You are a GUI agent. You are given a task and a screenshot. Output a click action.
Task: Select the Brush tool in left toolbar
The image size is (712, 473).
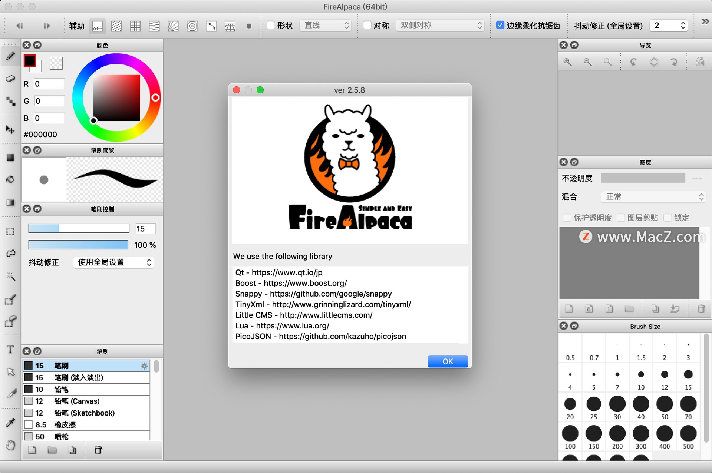(x=10, y=56)
